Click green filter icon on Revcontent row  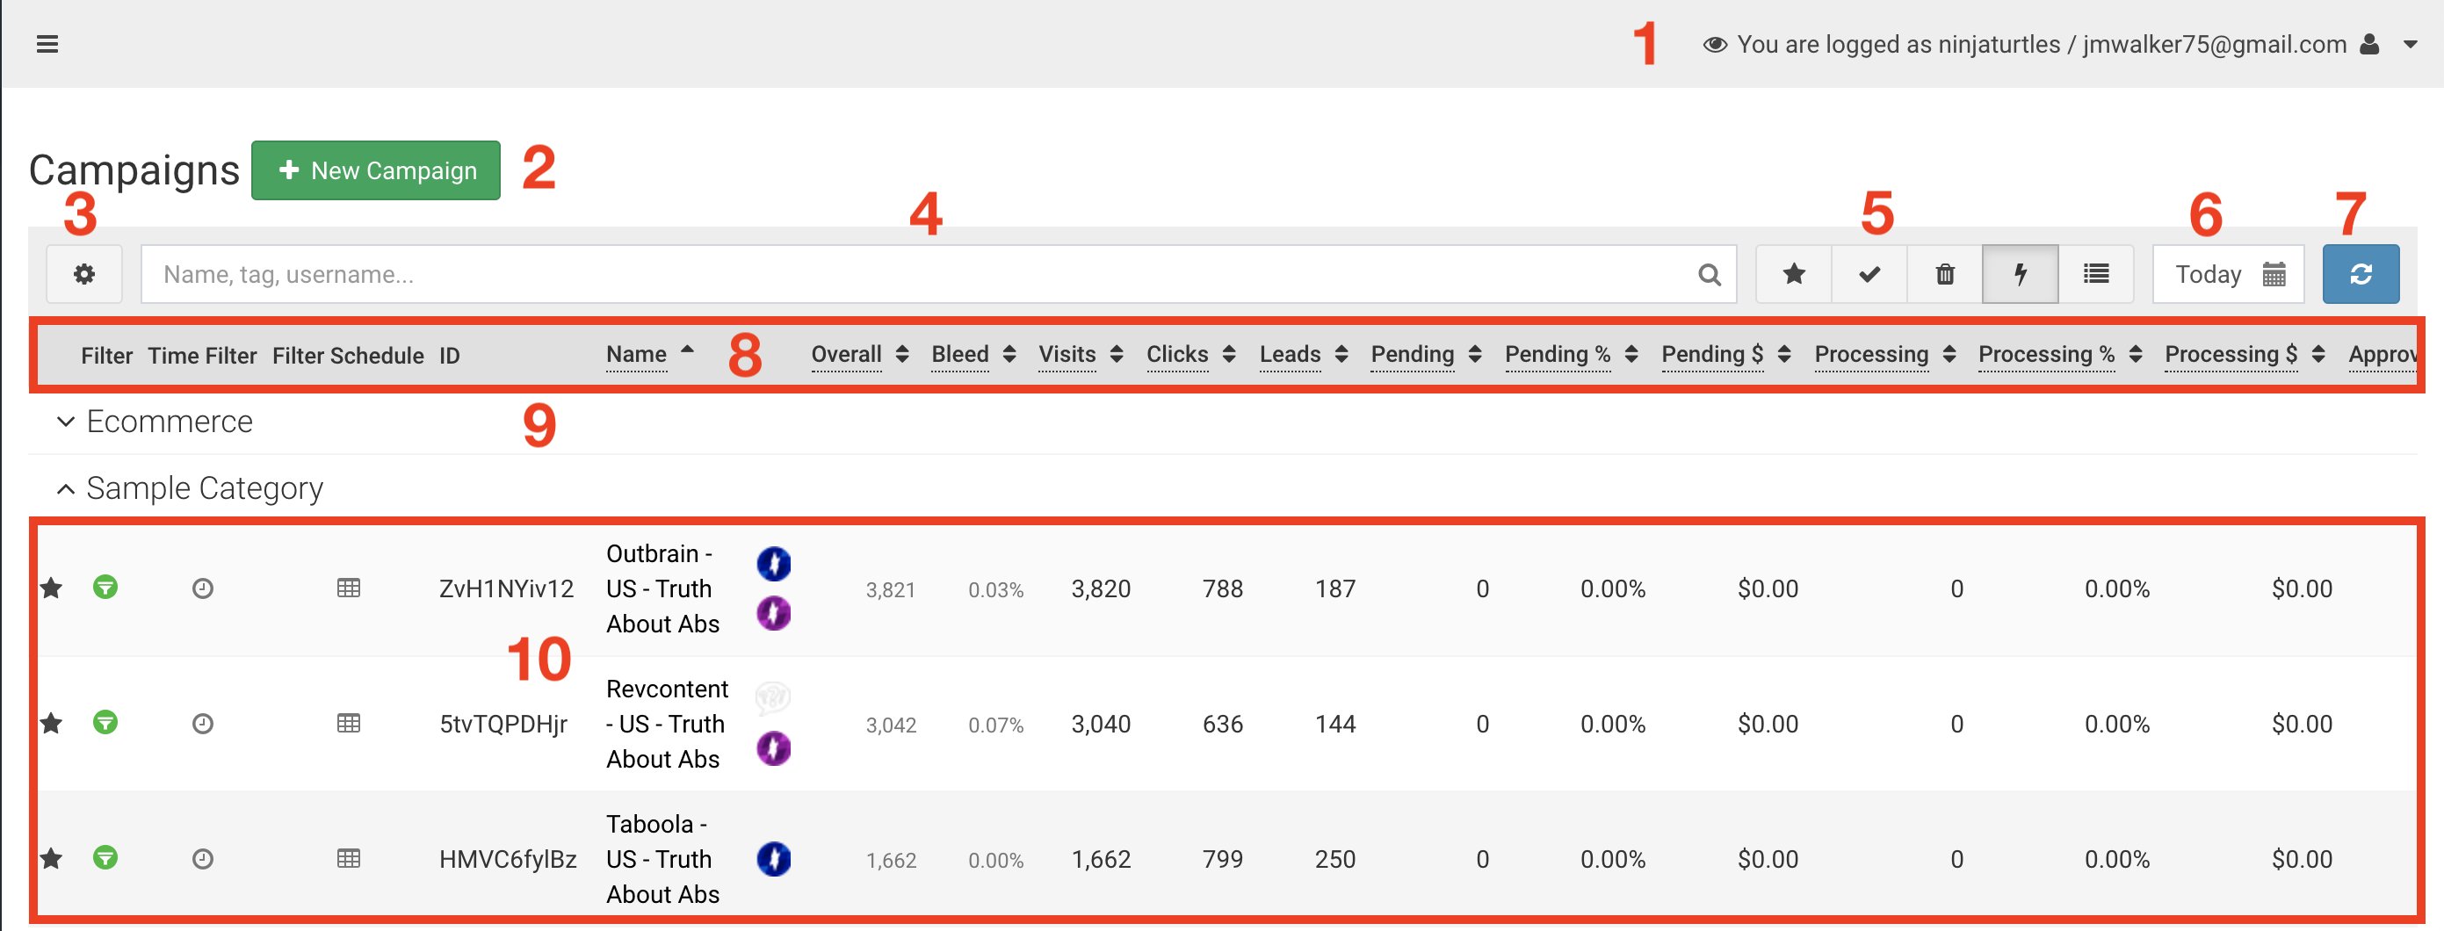click(x=105, y=723)
